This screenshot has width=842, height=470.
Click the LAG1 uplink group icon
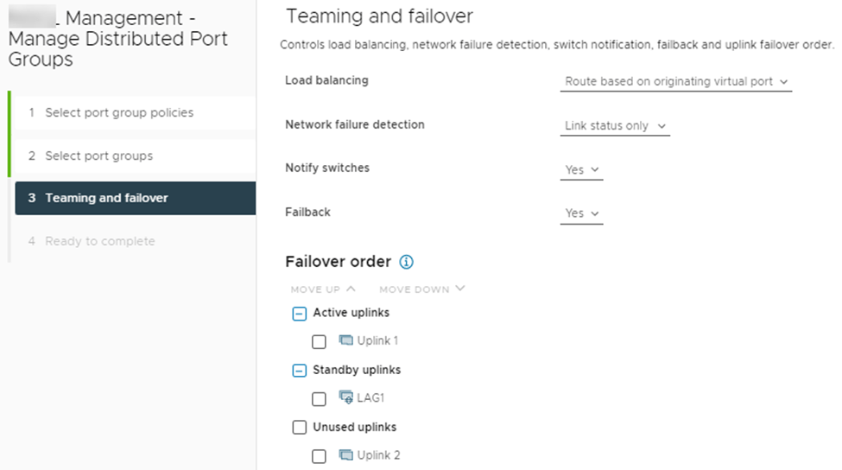[x=346, y=397]
